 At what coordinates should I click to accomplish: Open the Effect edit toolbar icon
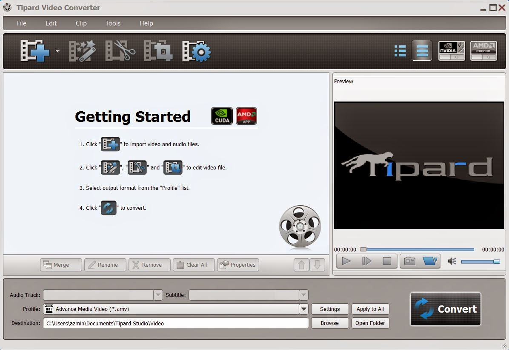click(x=83, y=51)
